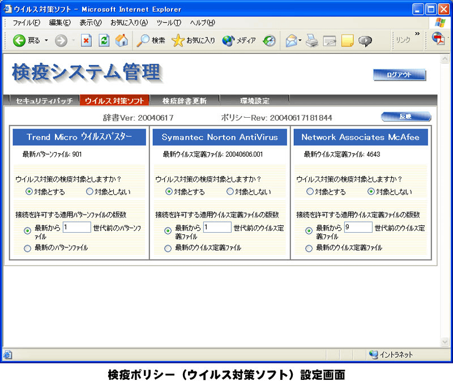Click the リンク links bar label
The width and height of the screenshot is (453, 385).
(403, 40)
